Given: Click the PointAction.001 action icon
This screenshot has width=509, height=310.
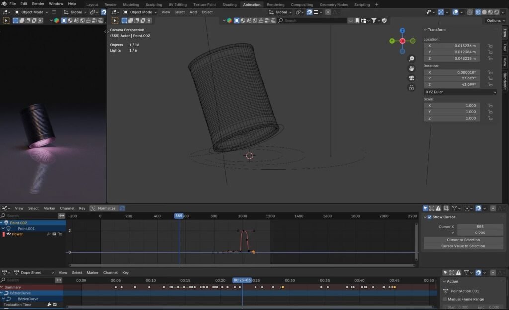Looking at the screenshot, I should (446, 291).
